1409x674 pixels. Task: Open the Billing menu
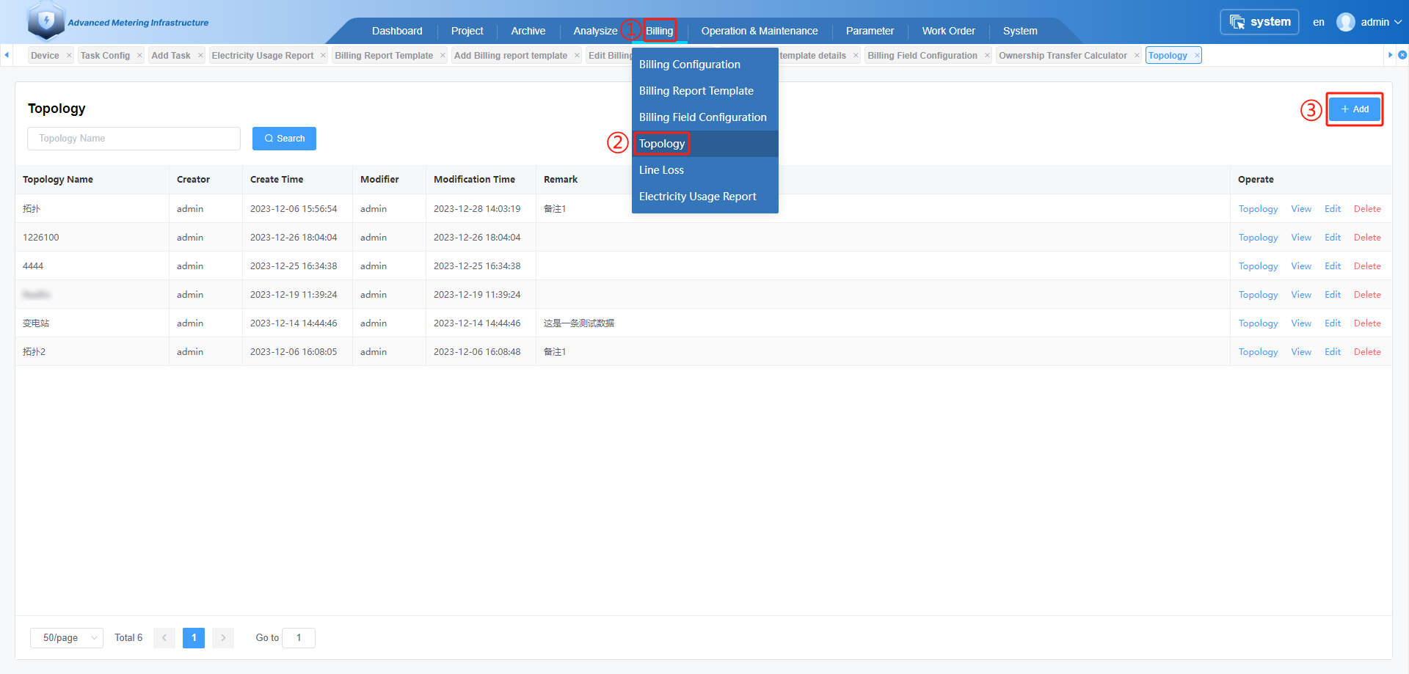(659, 31)
